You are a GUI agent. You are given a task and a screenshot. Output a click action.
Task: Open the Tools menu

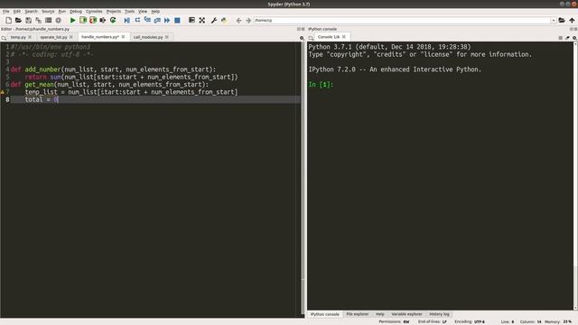click(x=129, y=12)
